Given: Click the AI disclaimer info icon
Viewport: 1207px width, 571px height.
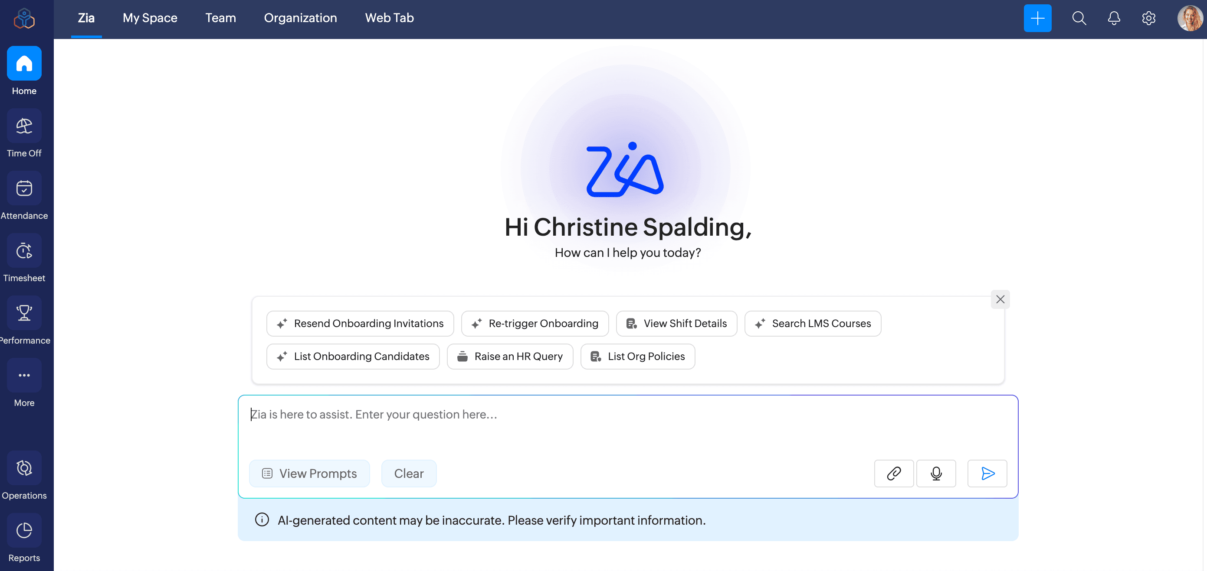Looking at the screenshot, I should (x=262, y=519).
